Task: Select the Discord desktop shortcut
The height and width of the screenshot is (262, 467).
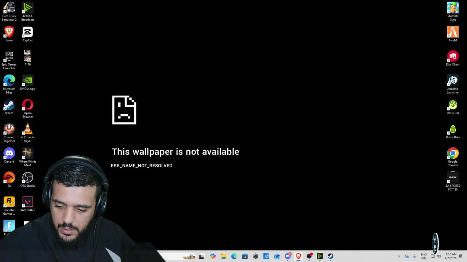Action: [x=9, y=155]
